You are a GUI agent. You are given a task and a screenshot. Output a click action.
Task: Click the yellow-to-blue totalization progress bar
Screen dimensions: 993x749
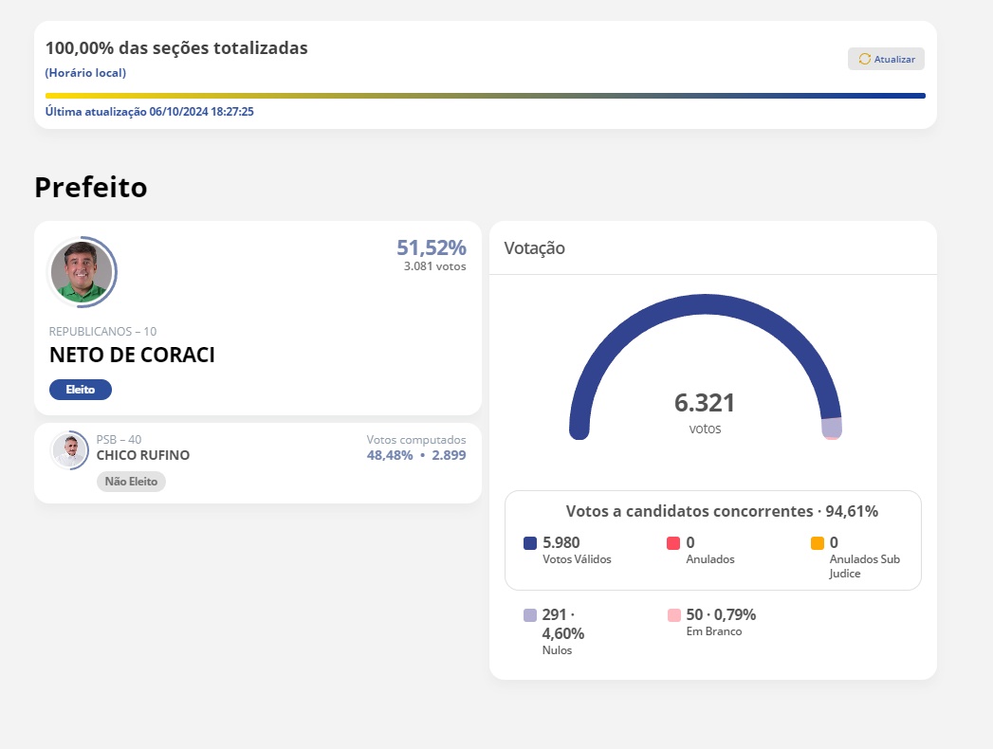point(485,96)
